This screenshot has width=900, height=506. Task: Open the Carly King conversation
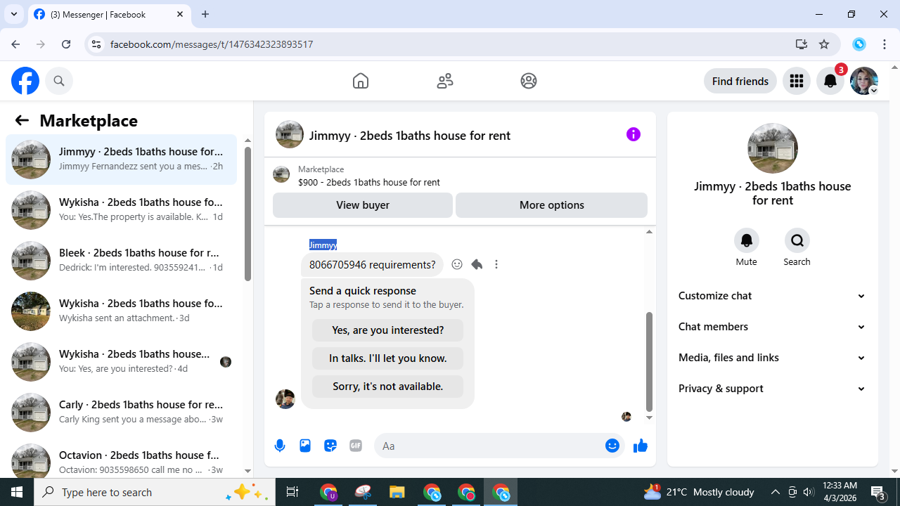[x=122, y=413]
